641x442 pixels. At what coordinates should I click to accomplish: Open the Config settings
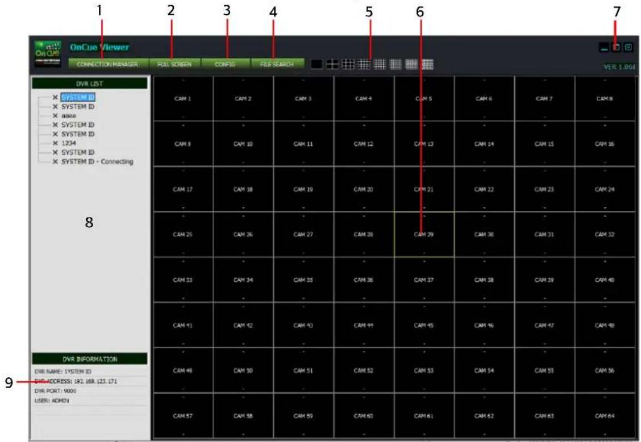[225, 64]
